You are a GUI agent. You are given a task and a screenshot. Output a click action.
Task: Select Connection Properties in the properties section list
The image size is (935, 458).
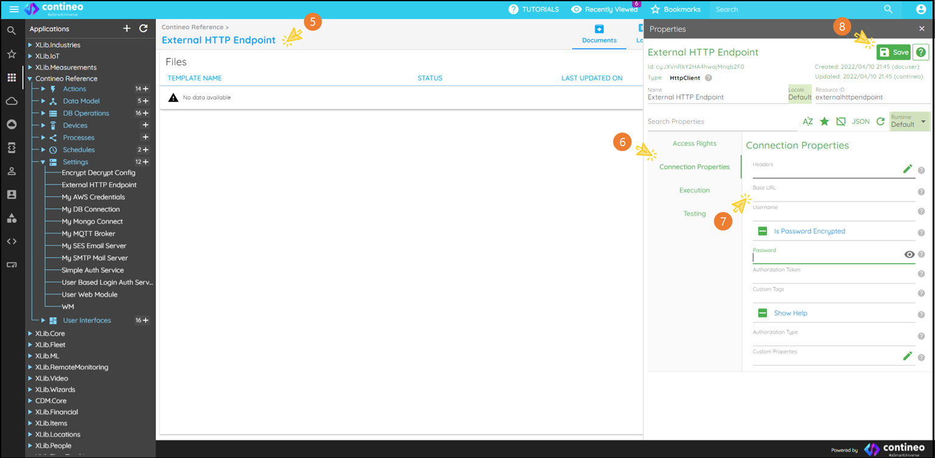coord(695,166)
